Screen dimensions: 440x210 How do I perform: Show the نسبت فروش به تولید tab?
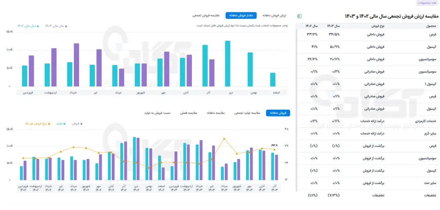point(157,113)
